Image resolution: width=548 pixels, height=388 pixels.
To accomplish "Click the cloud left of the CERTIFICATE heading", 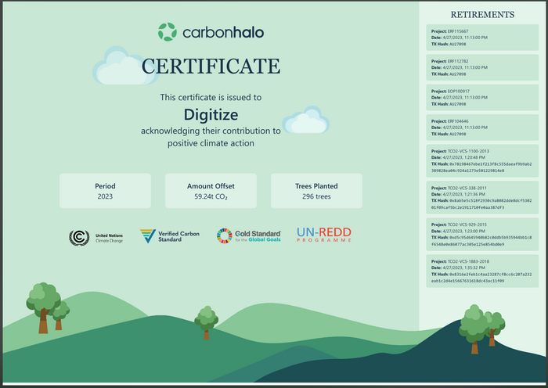I will [x=114, y=68].
